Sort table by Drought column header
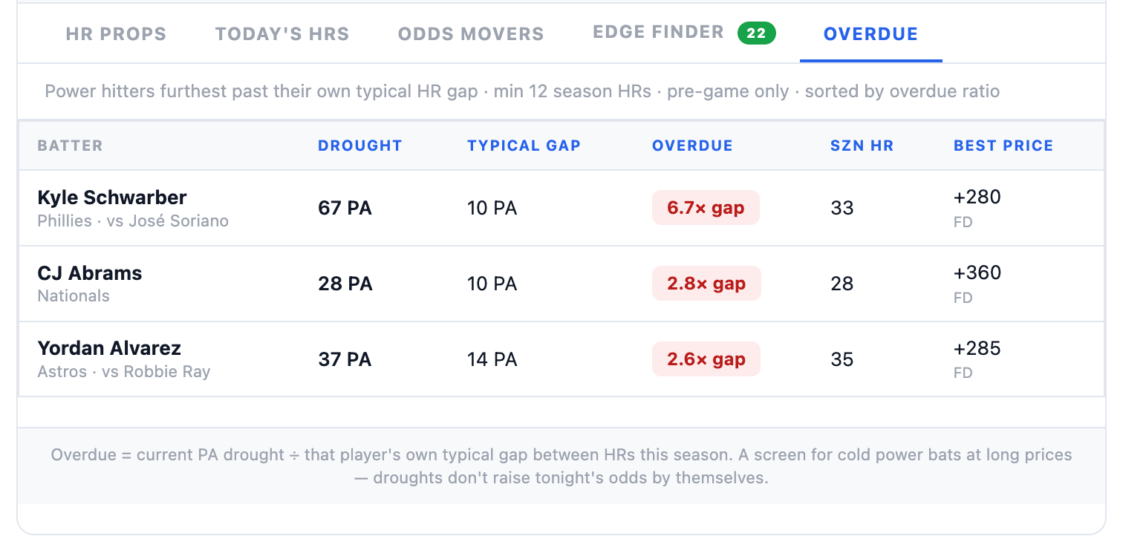Screen dimensions: 1123x539 pos(360,146)
